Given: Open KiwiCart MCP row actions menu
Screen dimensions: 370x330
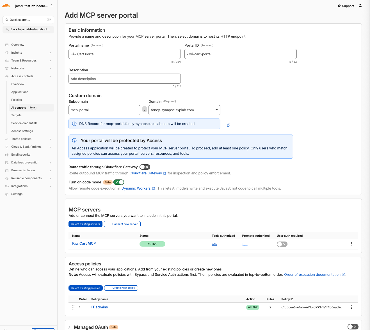Looking at the screenshot, I should (351, 244).
